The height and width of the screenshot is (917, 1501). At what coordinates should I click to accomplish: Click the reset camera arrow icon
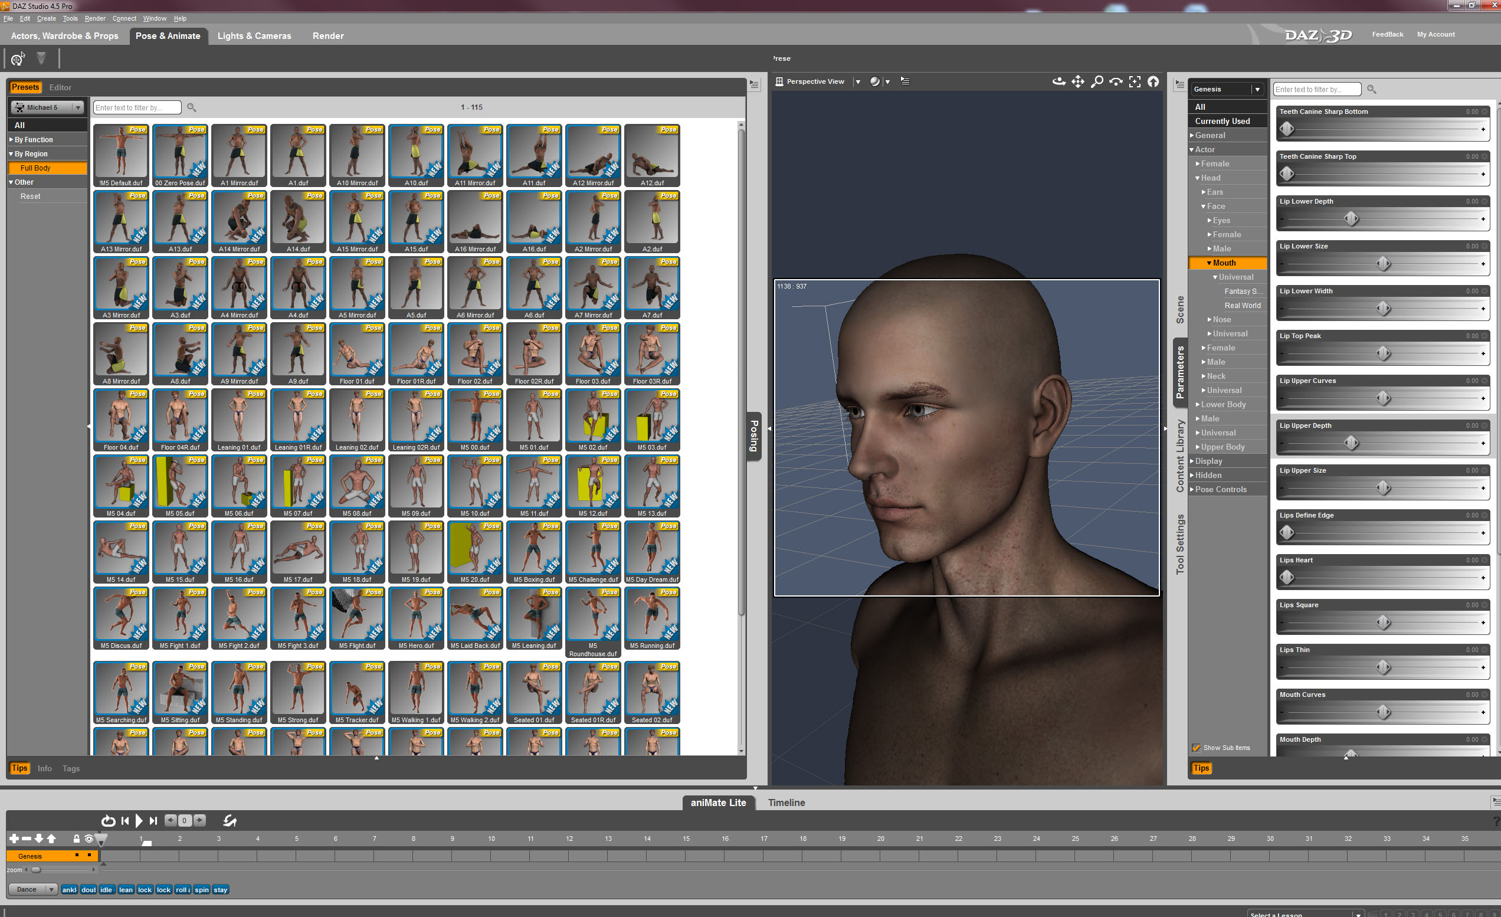1153,81
